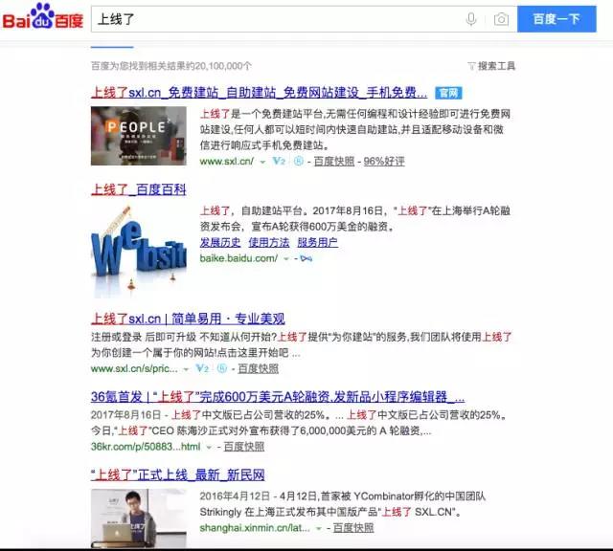
Task: Start voice search with microphone icon
Action: (471, 19)
